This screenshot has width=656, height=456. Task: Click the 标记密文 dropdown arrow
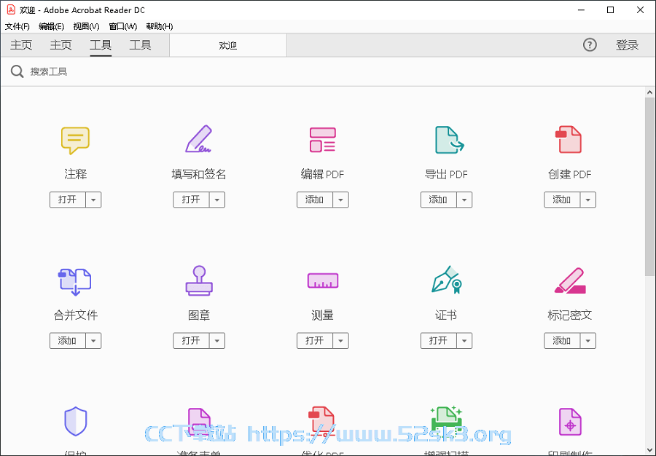[587, 341]
